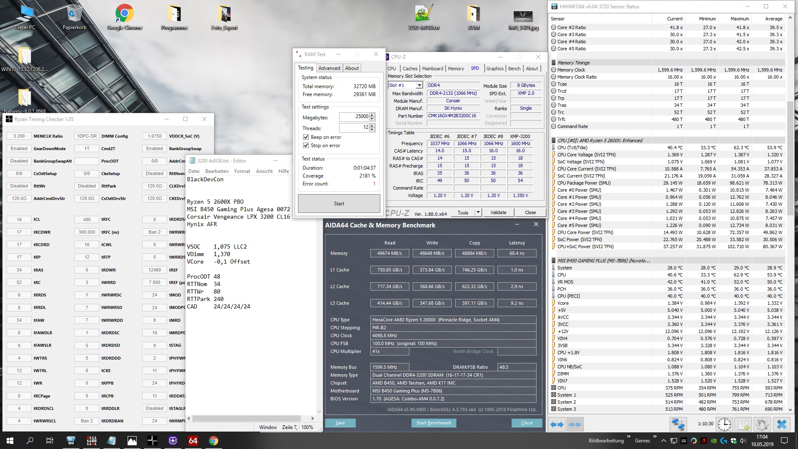Image resolution: width=798 pixels, height=449 pixels.
Task: Toggle Beep on error checkbox
Action: point(306,137)
